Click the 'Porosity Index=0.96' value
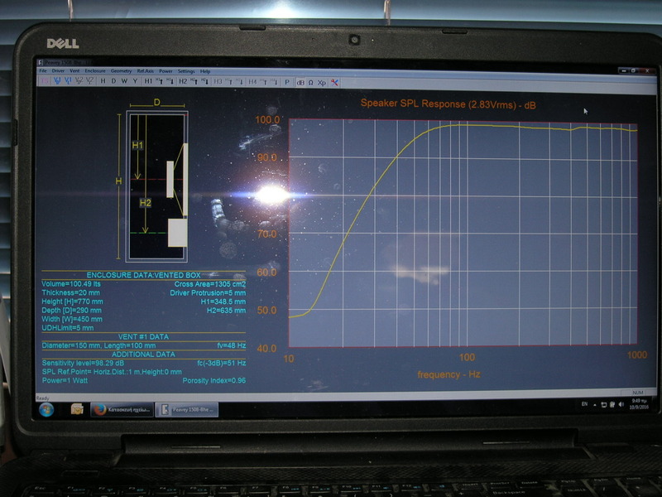The image size is (662, 497). click(214, 381)
